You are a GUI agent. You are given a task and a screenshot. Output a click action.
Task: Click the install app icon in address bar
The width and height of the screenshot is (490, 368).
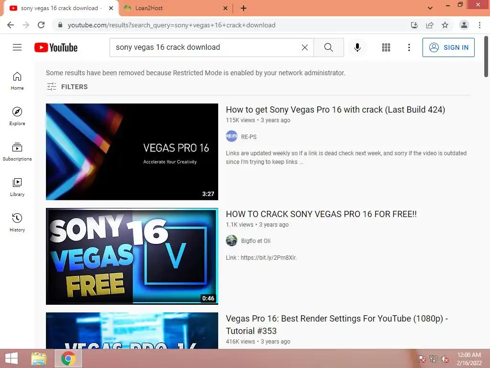(x=414, y=25)
